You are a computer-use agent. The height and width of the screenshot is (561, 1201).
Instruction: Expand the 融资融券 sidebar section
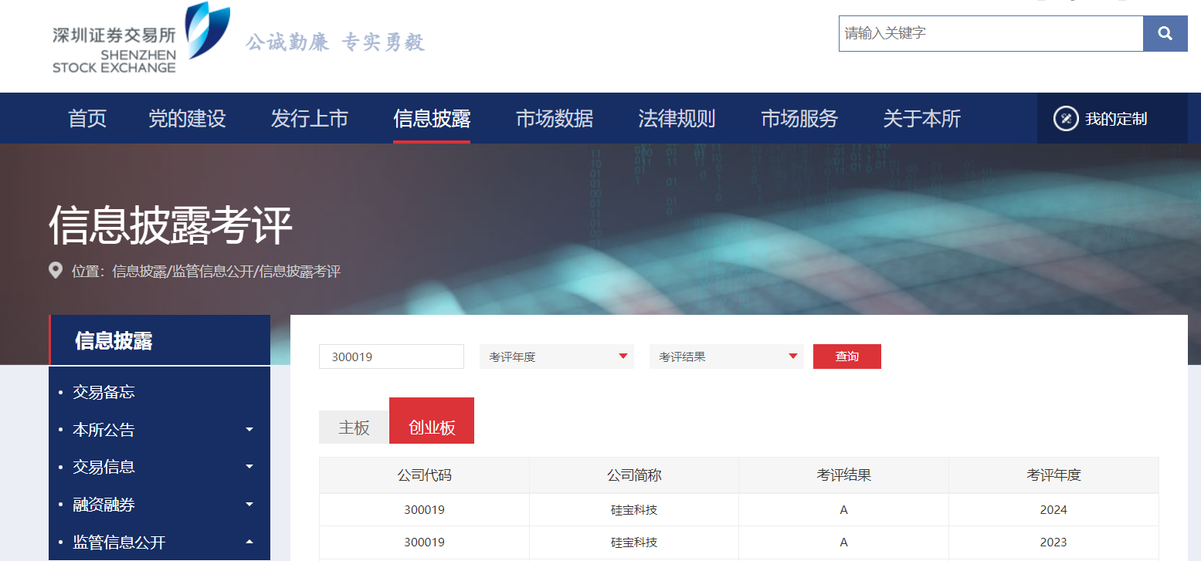click(x=249, y=505)
